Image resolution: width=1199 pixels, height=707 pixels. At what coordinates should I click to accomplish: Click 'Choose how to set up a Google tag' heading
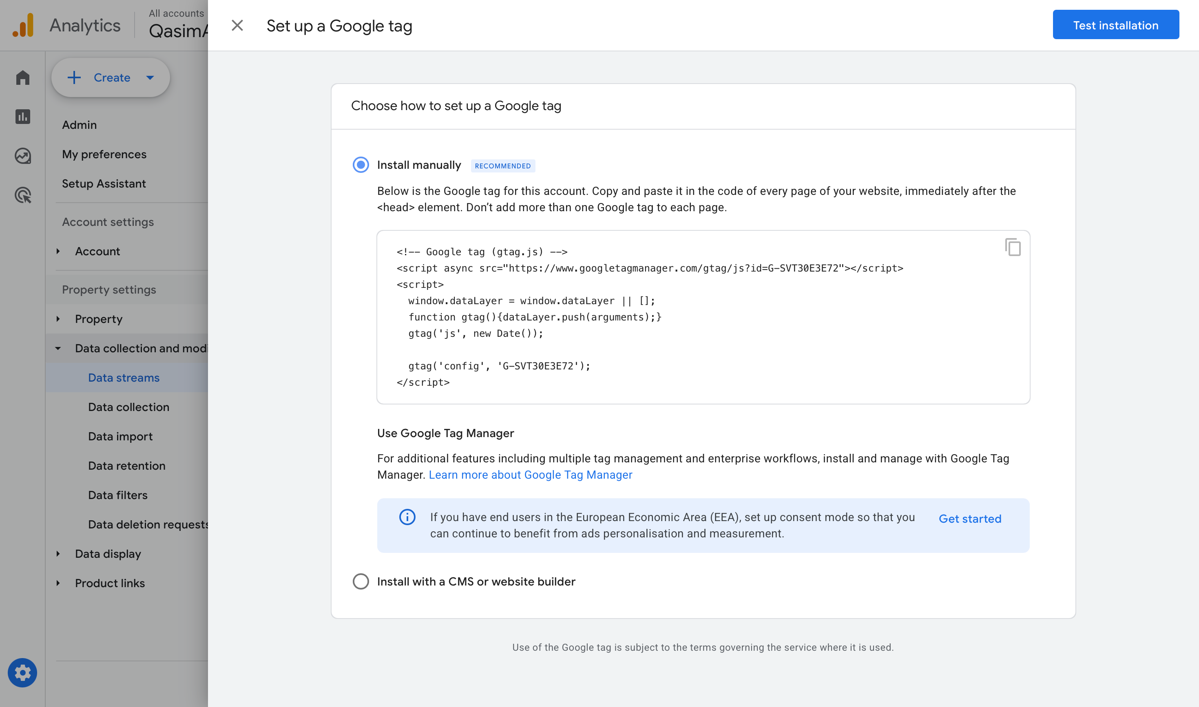click(456, 106)
